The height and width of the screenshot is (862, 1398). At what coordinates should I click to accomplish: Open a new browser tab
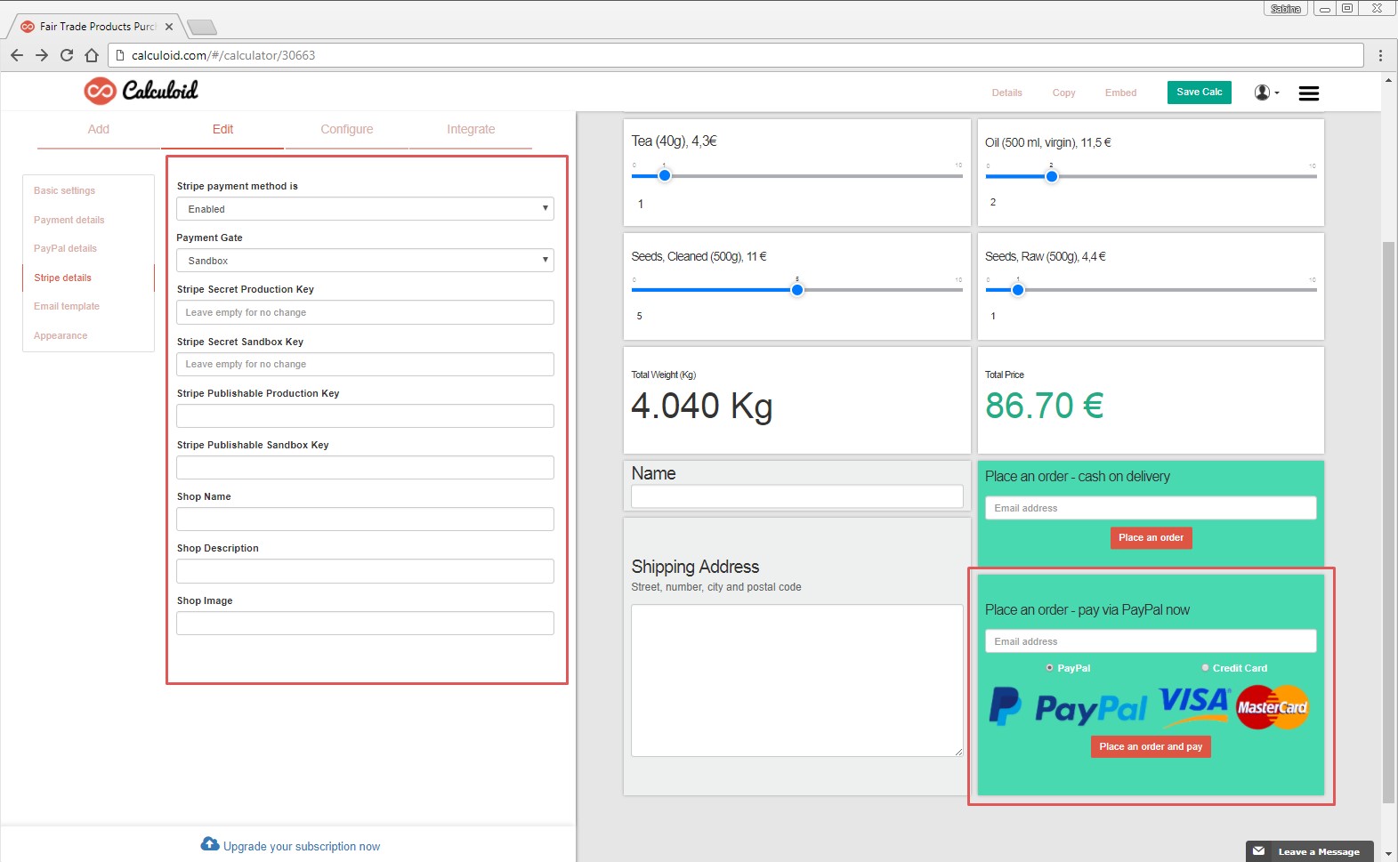click(x=202, y=27)
